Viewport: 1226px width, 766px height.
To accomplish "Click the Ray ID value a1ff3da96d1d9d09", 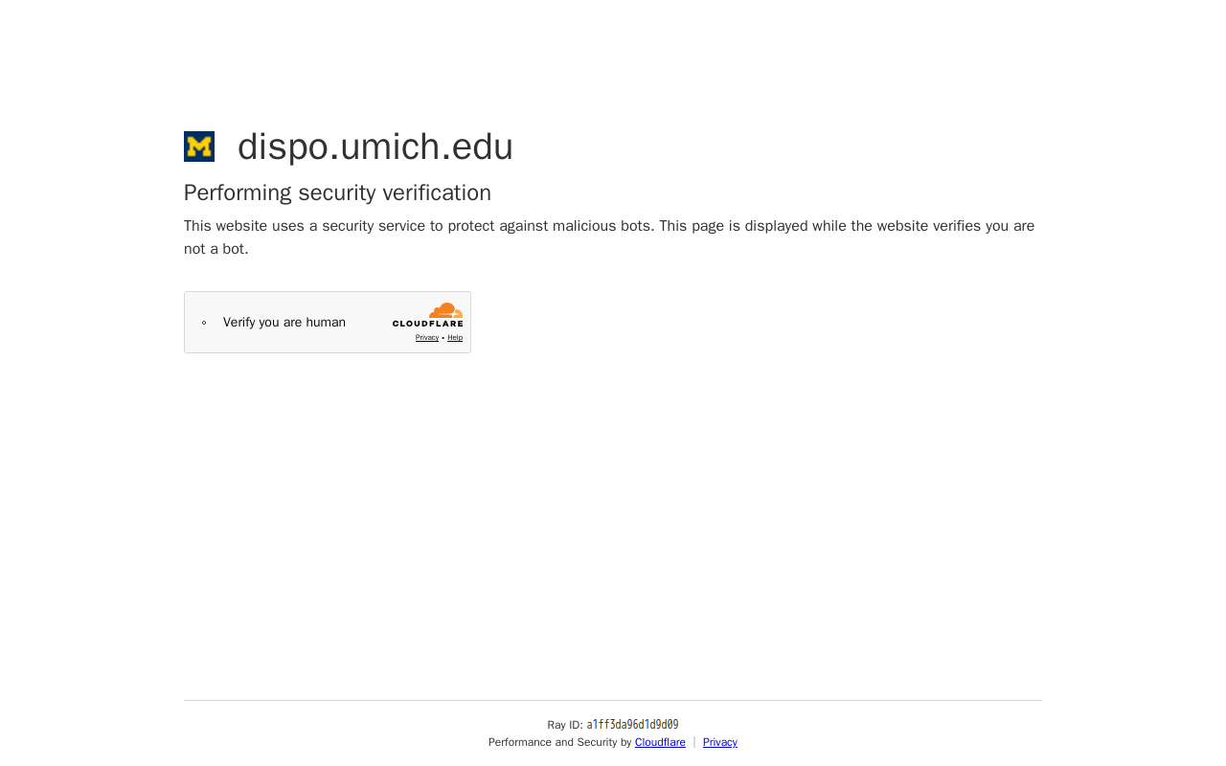I will [x=632, y=725].
